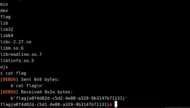Click the ojs listing entry
The image size is (190, 108).
(4, 67)
